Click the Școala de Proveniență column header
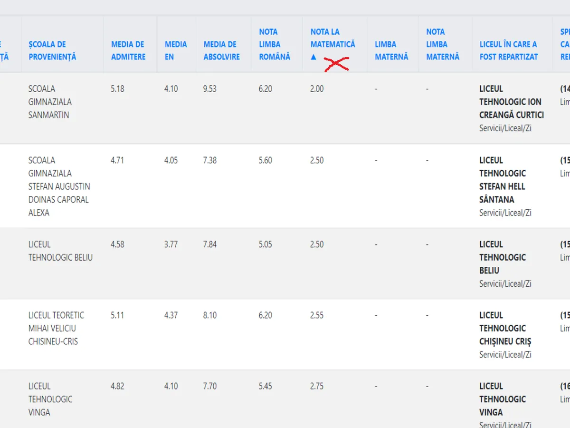 [x=52, y=50]
